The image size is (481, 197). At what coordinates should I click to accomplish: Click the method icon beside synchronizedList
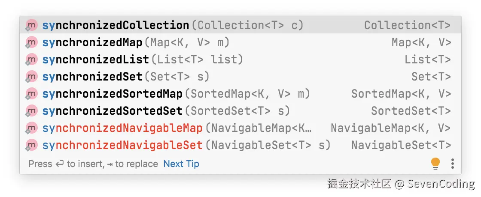(x=31, y=60)
